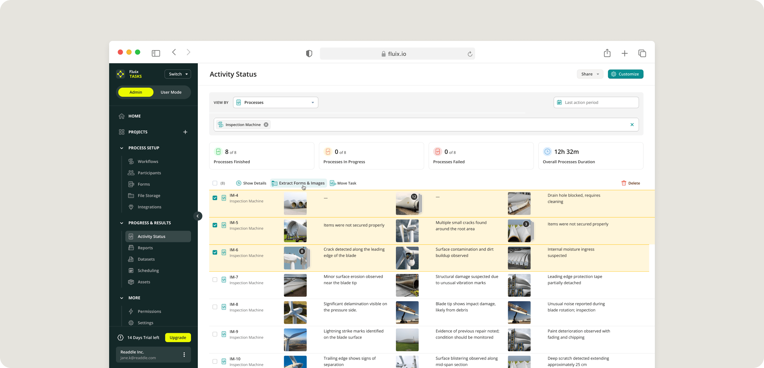
Task: Collapse the Process Setup section
Action: coord(122,148)
